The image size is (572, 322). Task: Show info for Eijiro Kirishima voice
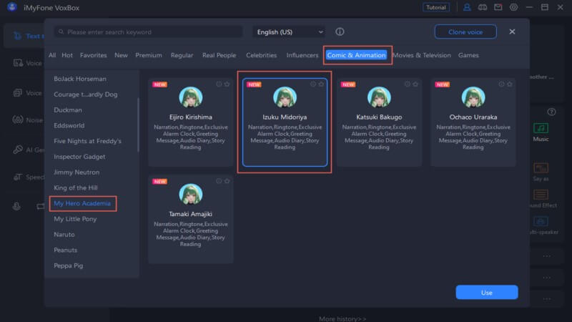219,84
